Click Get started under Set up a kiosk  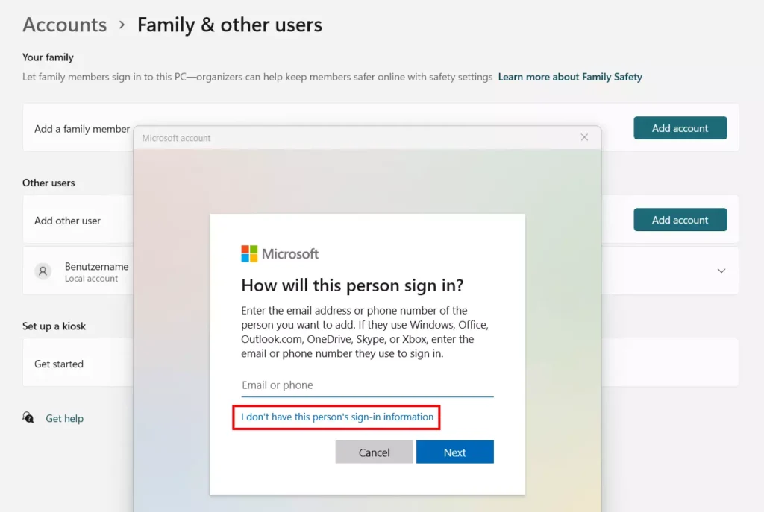59,364
